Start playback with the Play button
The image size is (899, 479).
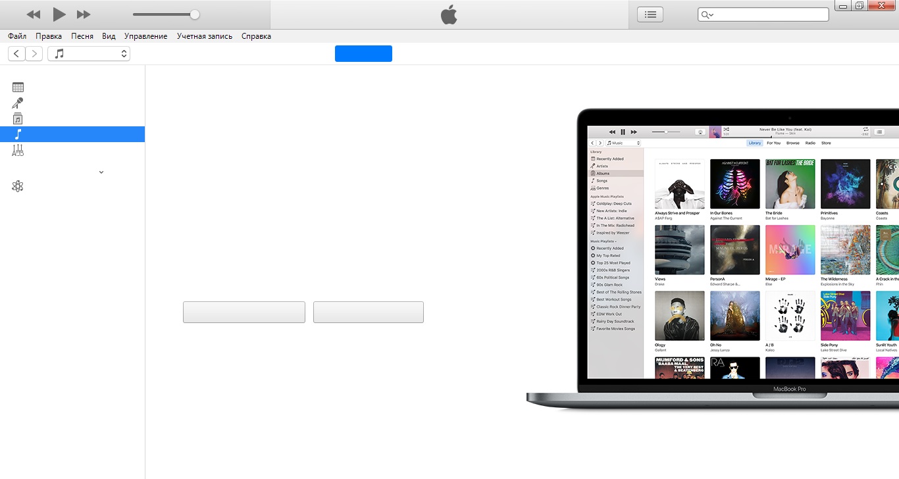(59, 14)
